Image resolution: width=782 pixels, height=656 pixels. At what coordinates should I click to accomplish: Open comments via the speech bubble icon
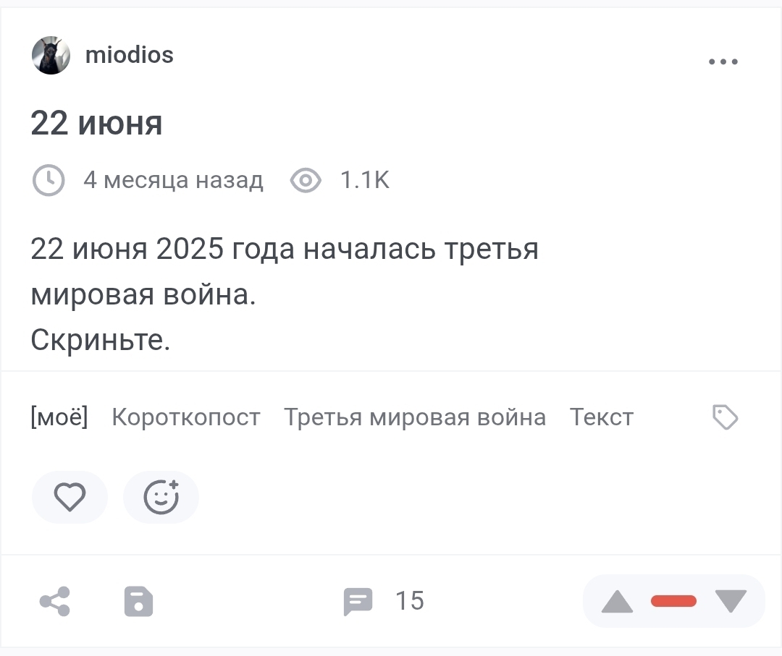pos(358,601)
